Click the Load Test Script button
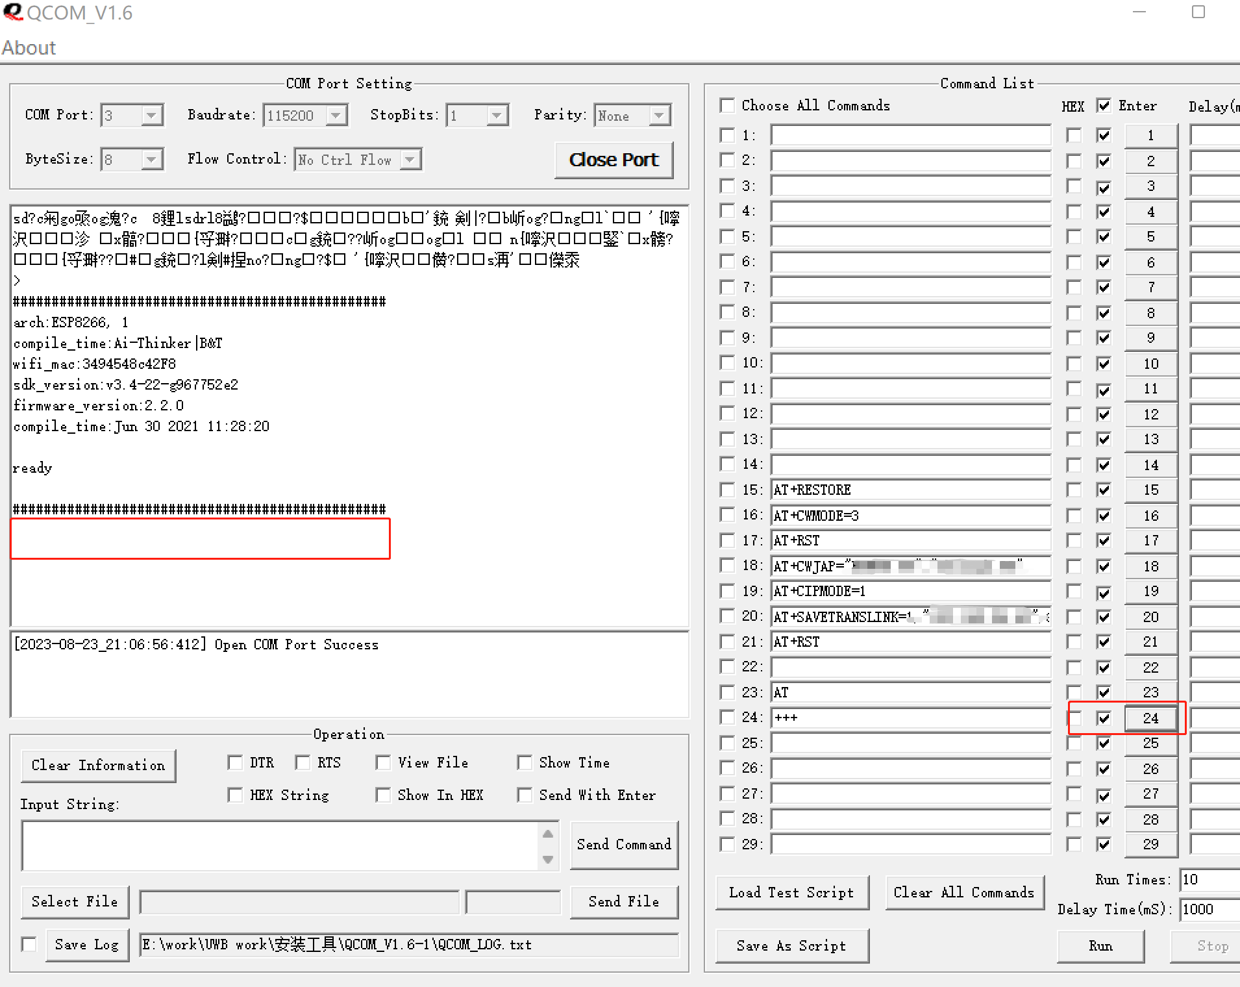This screenshot has width=1240, height=987. (791, 893)
